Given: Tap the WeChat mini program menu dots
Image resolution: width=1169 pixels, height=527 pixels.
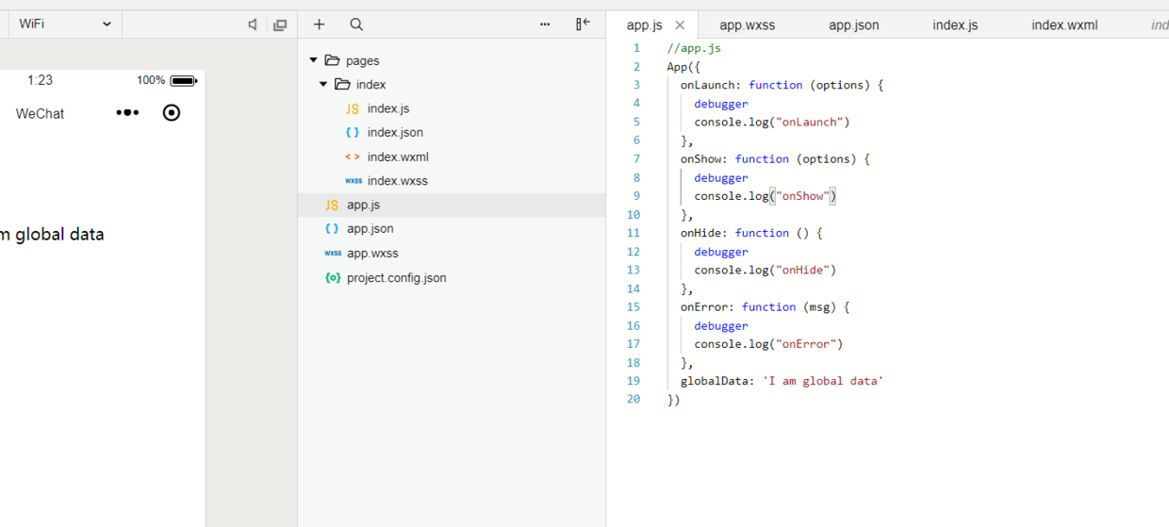Looking at the screenshot, I should [127, 113].
